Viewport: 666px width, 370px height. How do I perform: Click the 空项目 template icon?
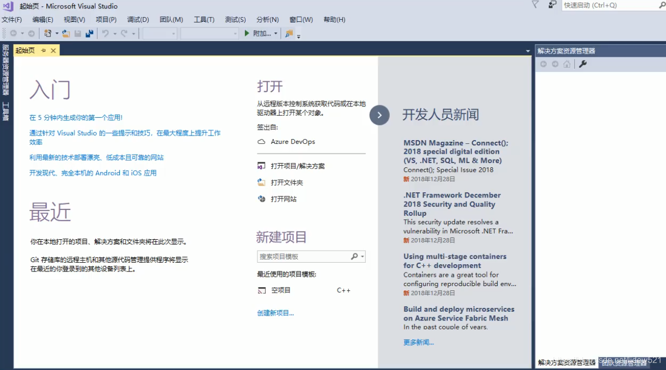pos(262,290)
